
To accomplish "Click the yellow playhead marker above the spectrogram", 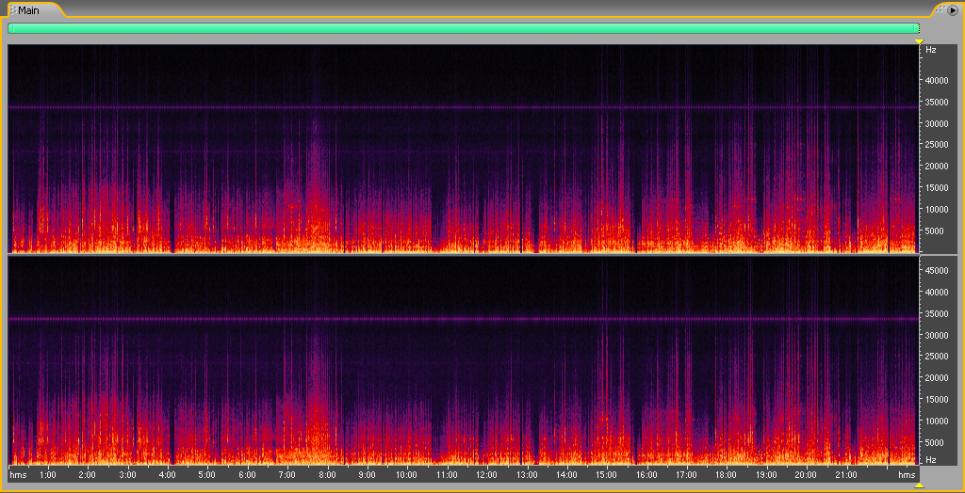I will (x=919, y=40).
